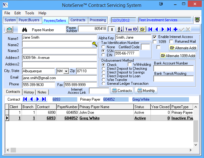Select EIN tax identification radio button

coord(103,55)
